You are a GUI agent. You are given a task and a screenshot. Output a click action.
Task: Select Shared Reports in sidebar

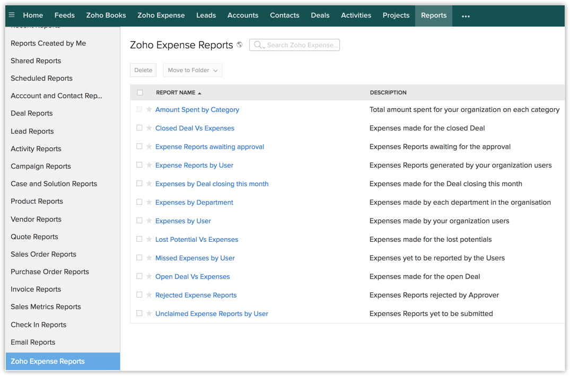point(36,61)
